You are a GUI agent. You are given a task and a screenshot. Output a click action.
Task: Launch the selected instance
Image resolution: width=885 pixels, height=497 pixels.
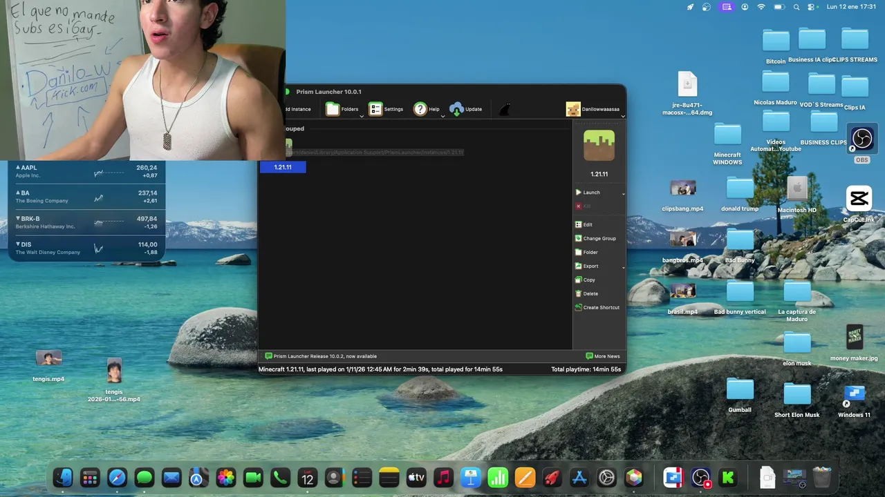(592, 193)
